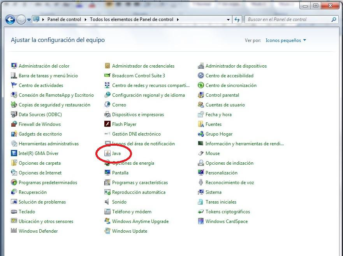
Task: Open Administrador de dispositivos link
Action: click(x=236, y=66)
